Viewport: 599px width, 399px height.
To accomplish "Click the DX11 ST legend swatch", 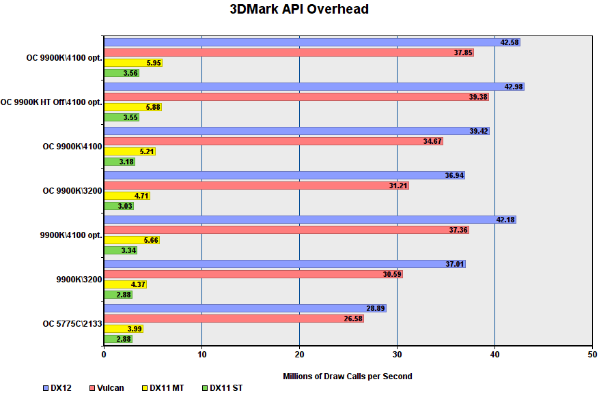I will [205, 388].
